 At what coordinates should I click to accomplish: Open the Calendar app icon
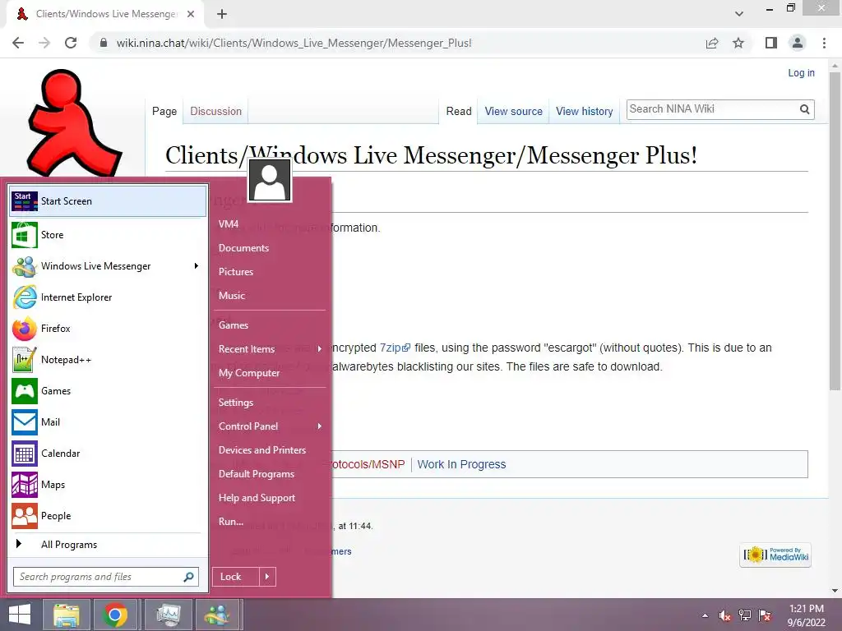pyautogui.click(x=25, y=454)
